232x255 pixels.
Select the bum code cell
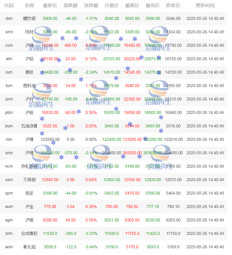(9, 126)
